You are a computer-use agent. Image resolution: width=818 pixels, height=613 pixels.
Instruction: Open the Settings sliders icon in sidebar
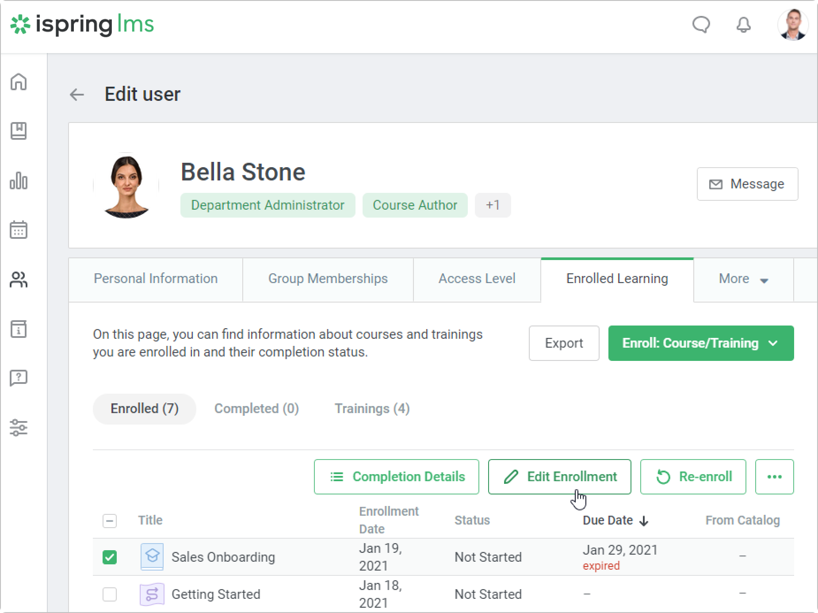19,428
